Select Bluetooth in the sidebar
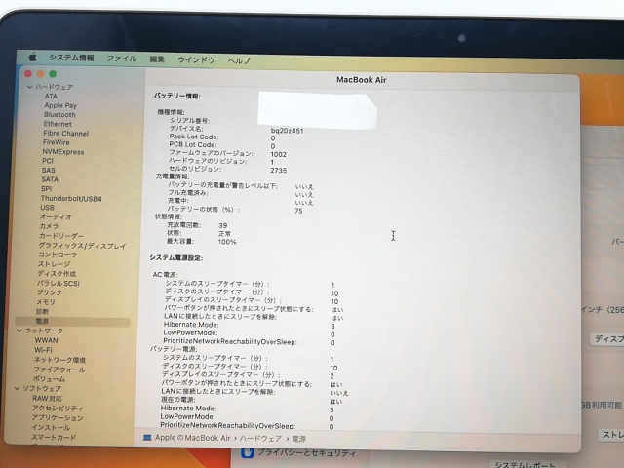 click(59, 115)
